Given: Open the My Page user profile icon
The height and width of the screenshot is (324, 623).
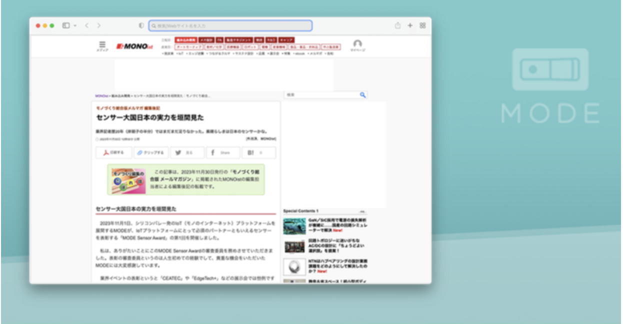Looking at the screenshot, I should pyautogui.click(x=357, y=44).
